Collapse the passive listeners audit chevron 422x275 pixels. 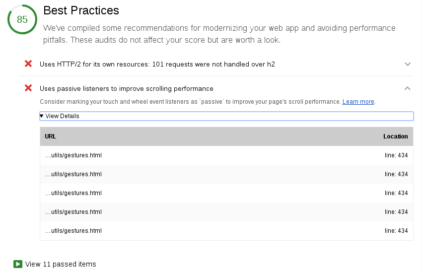pyautogui.click(x=408, y=88)
